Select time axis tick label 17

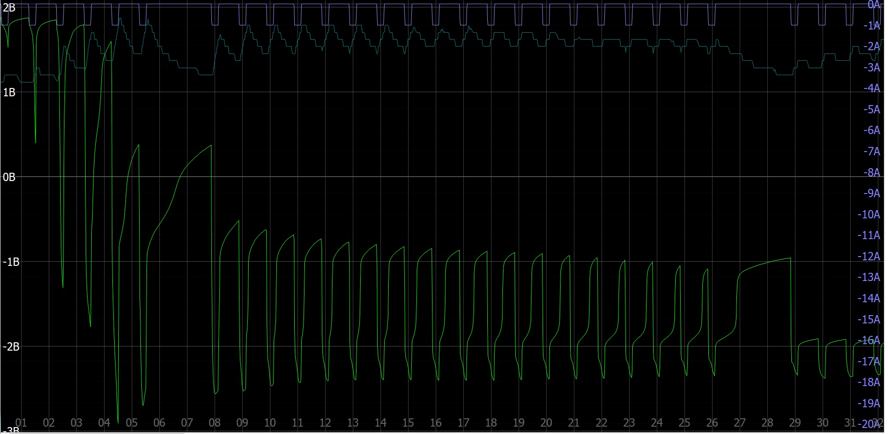point(463,423)
